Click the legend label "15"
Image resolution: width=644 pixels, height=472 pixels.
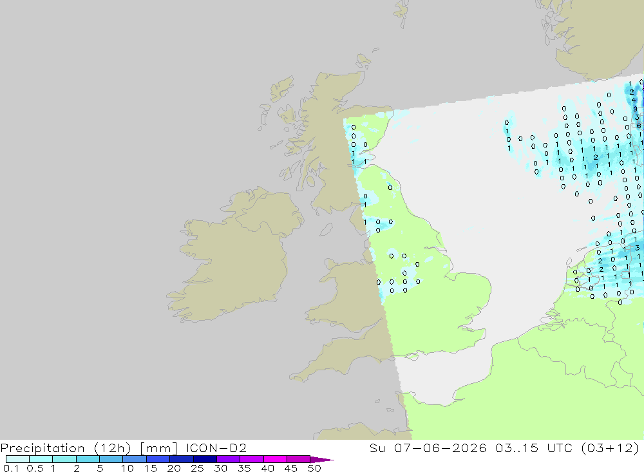point(151,468)
